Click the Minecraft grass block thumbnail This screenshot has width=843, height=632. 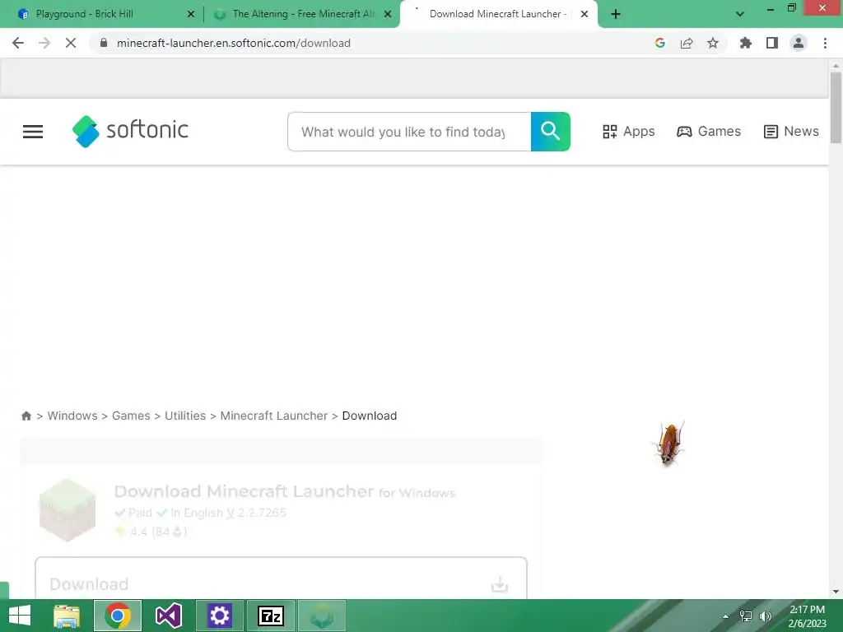tap(68, 510)
